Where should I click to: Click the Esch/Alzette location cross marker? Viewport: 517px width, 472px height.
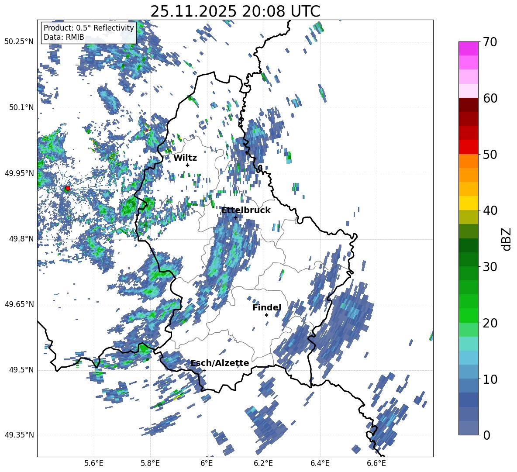pyautogui.click(x=204, y=370)
